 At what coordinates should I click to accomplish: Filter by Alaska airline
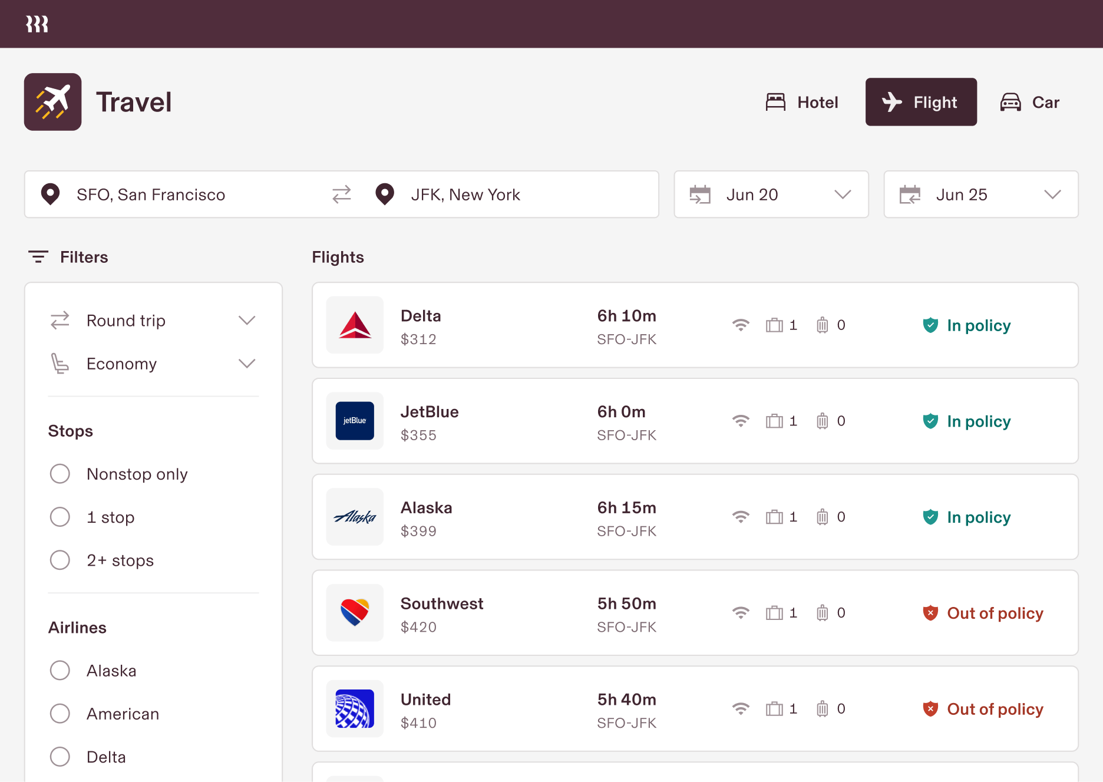(x=60, y=671)
